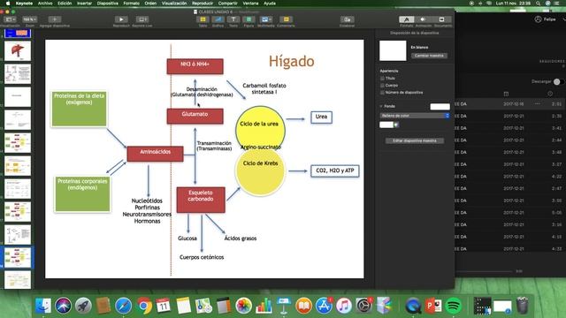This screenshot has height=318, width=566.
Task: Enable Número de diapositiva checkbox
Action: tap(382, 93)
